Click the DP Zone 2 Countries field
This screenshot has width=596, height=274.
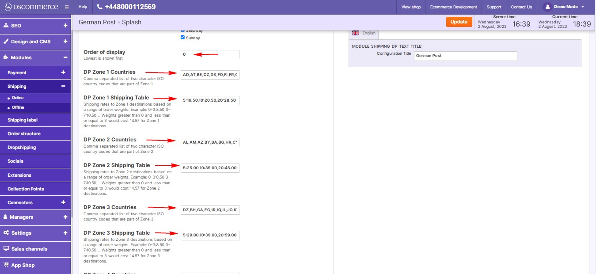(210, 142)
